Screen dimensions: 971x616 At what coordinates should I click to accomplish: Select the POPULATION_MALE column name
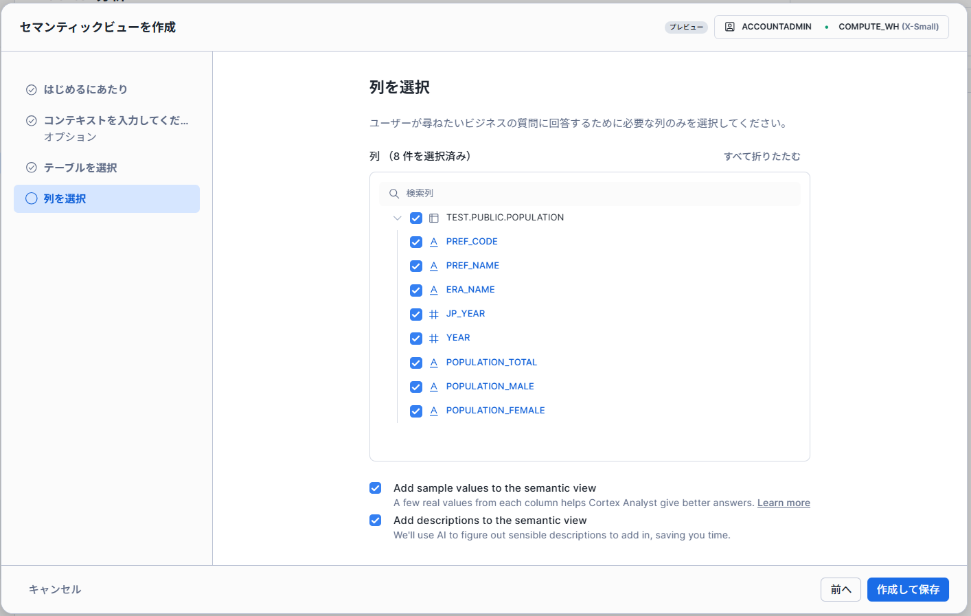pos(490,387)
